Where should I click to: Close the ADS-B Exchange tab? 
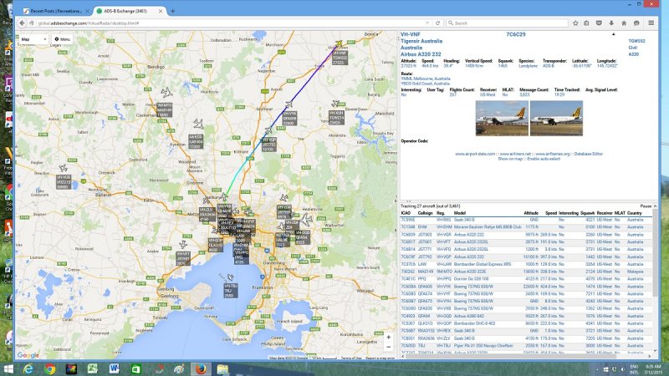point(161,11)
